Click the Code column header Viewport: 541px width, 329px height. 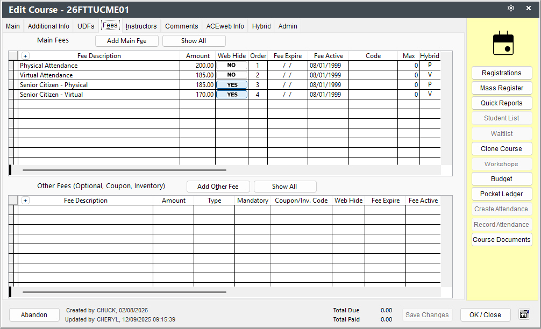pyautogui.click(x=373, y=56)
